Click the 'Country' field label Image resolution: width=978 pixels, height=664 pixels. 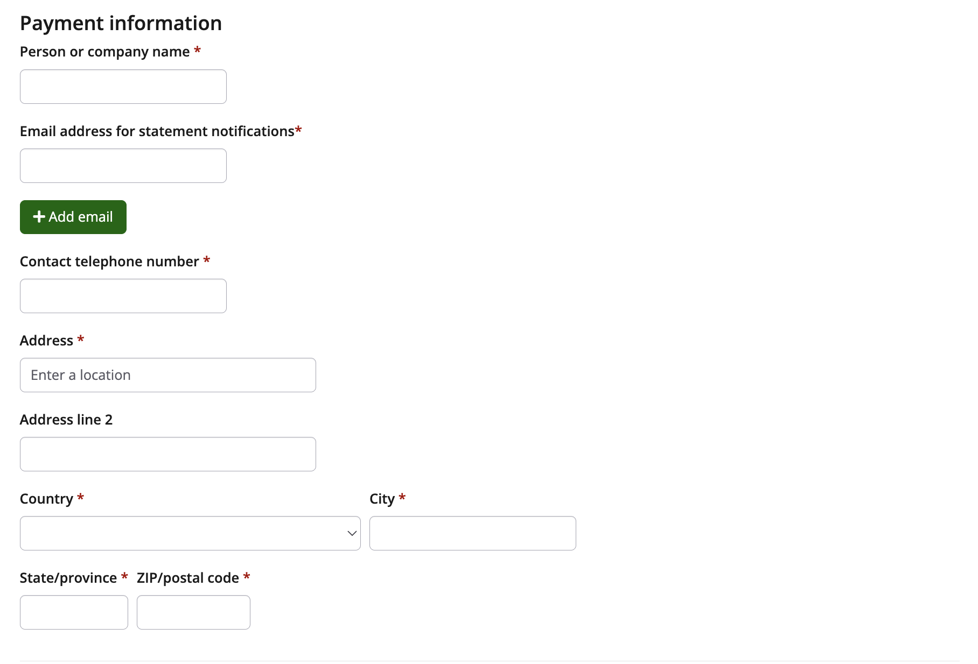(x=46, y=499)
